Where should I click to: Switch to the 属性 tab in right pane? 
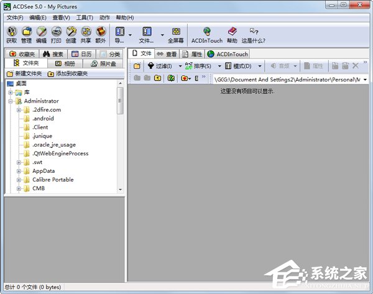(x=192, y=54)
